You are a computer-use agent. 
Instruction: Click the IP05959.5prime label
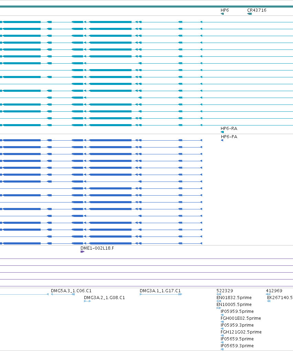coord(237,311)
